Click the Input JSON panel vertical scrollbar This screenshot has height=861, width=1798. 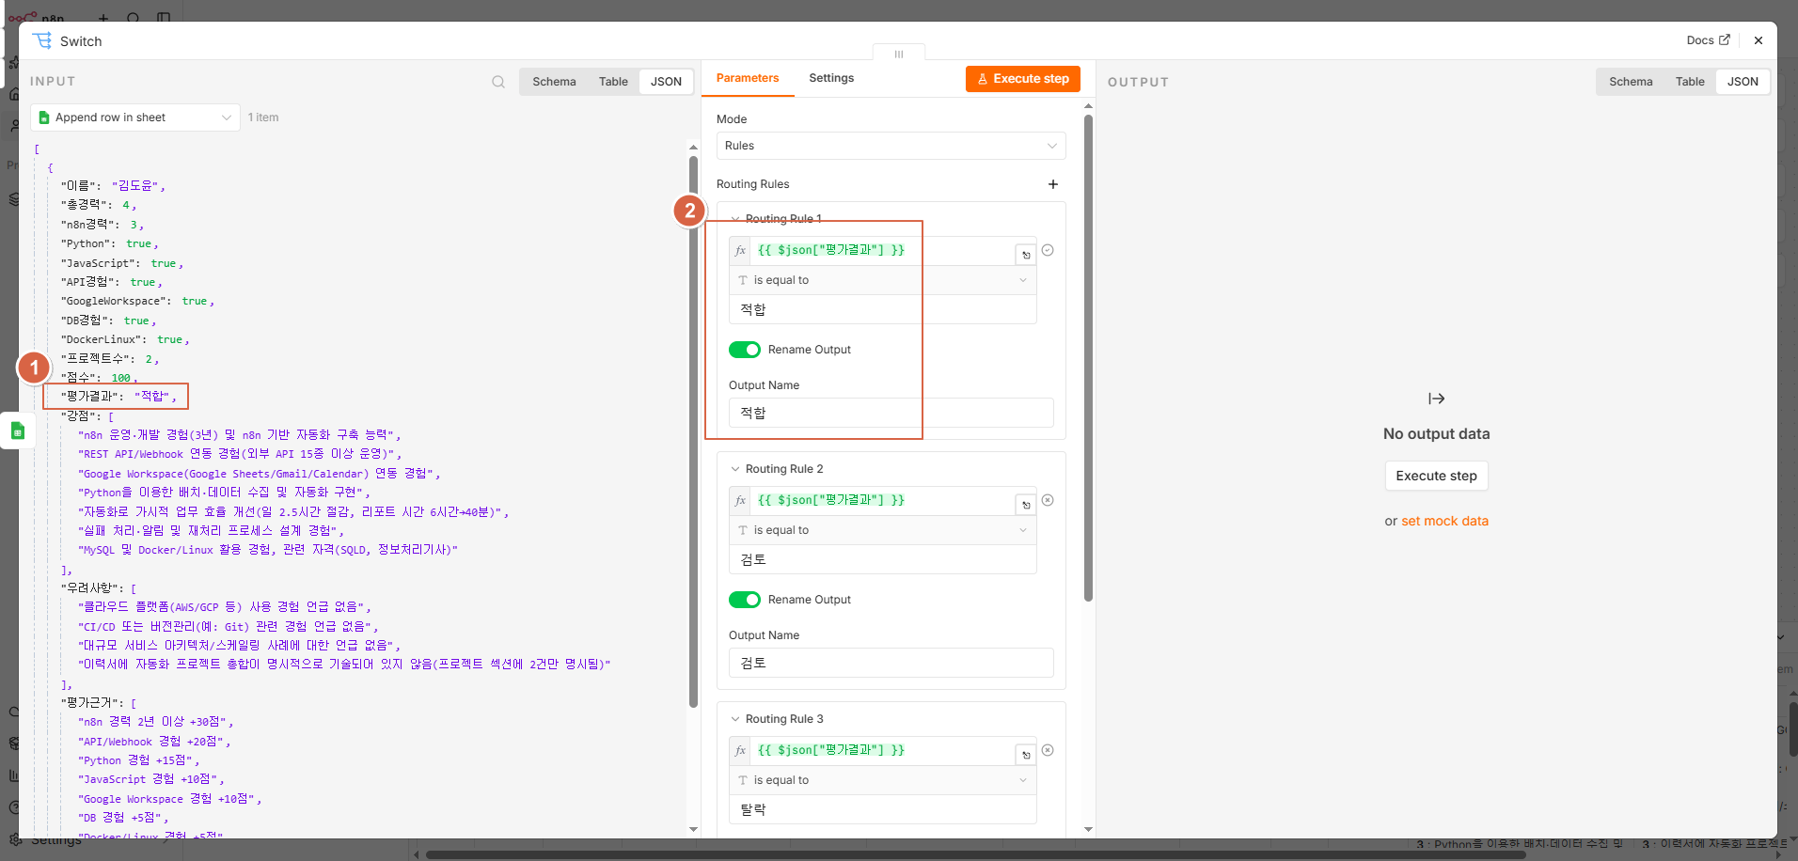click(x=693, y=432)
